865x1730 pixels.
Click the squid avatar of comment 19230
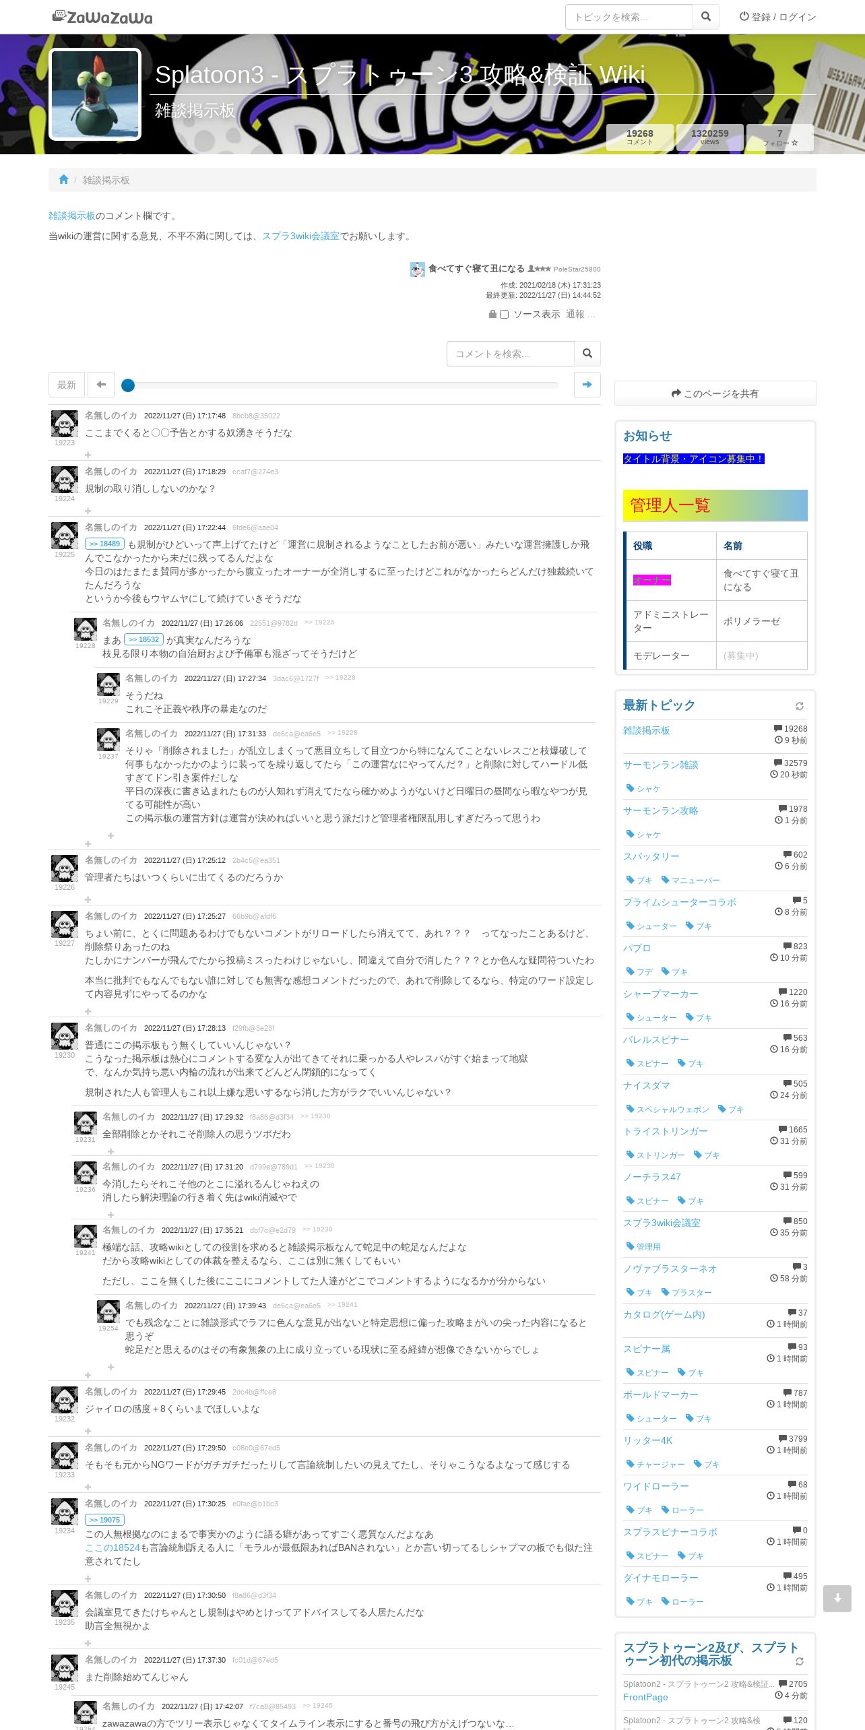pos(65,1036)
